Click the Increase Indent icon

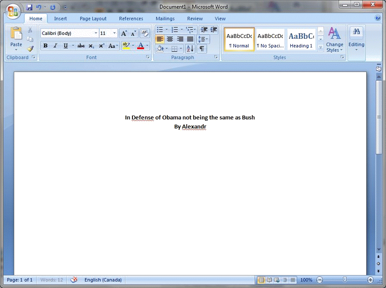[x=213, y=30]
